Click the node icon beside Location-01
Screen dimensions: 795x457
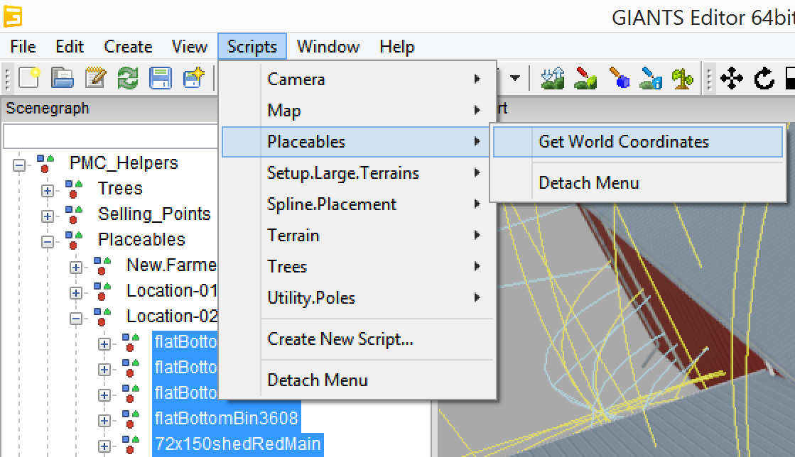coord(102,291)
